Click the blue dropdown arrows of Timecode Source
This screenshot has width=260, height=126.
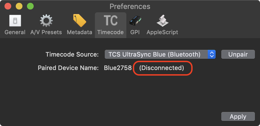212,54
